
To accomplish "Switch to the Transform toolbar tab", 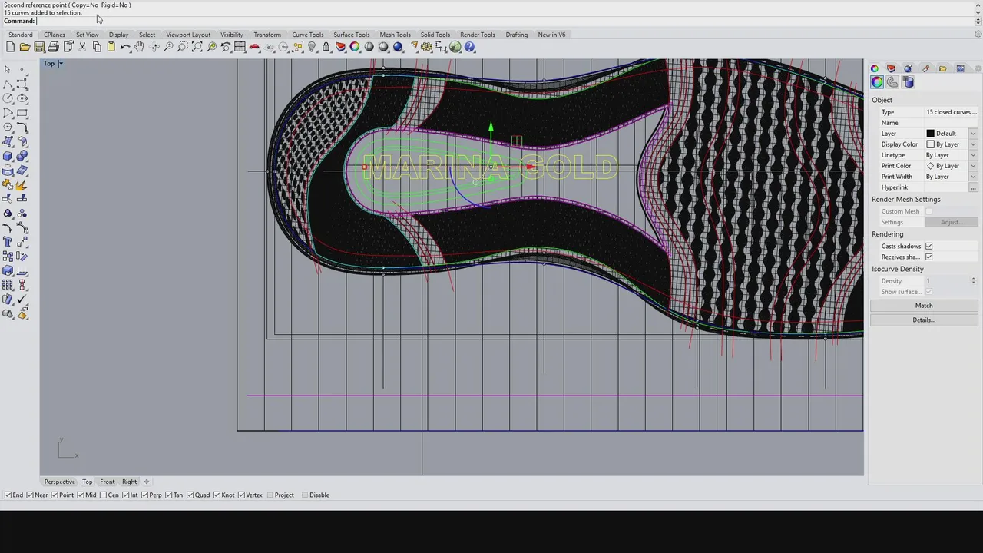I will click(267, 35).
